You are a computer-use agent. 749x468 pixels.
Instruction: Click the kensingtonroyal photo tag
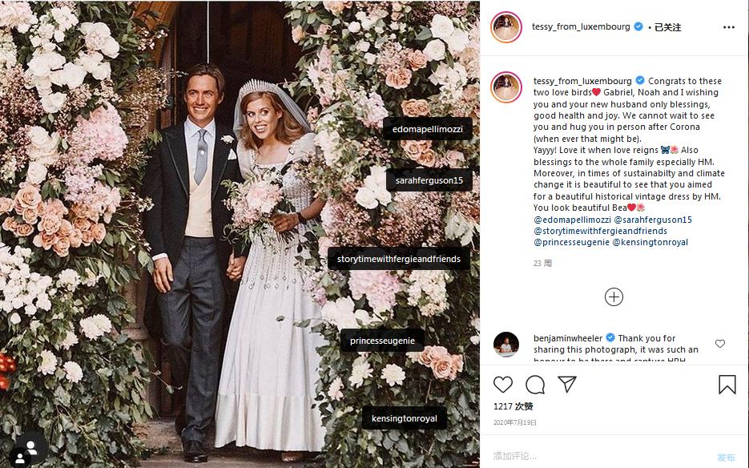(404, 418)
